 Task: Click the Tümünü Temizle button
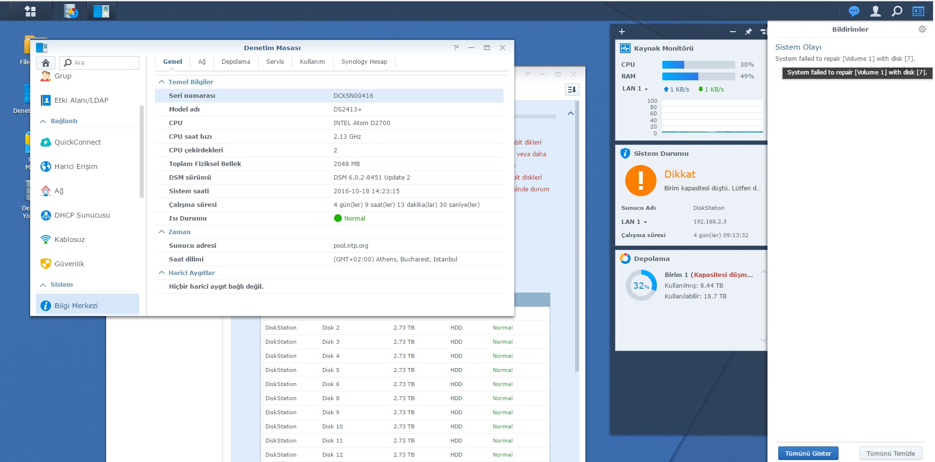(890, 453)
